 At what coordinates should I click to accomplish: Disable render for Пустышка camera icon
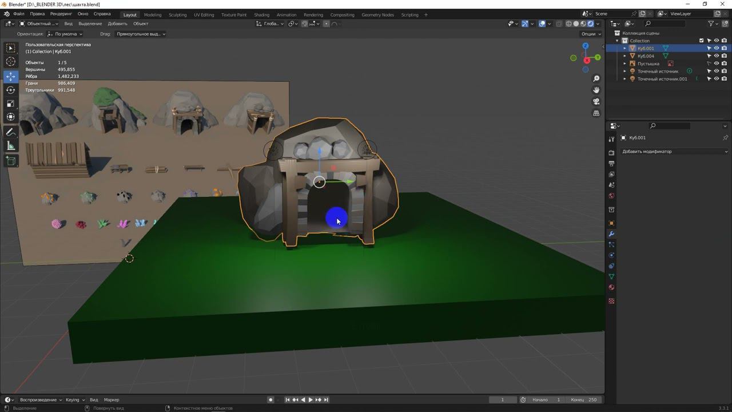tap(724, 64)
